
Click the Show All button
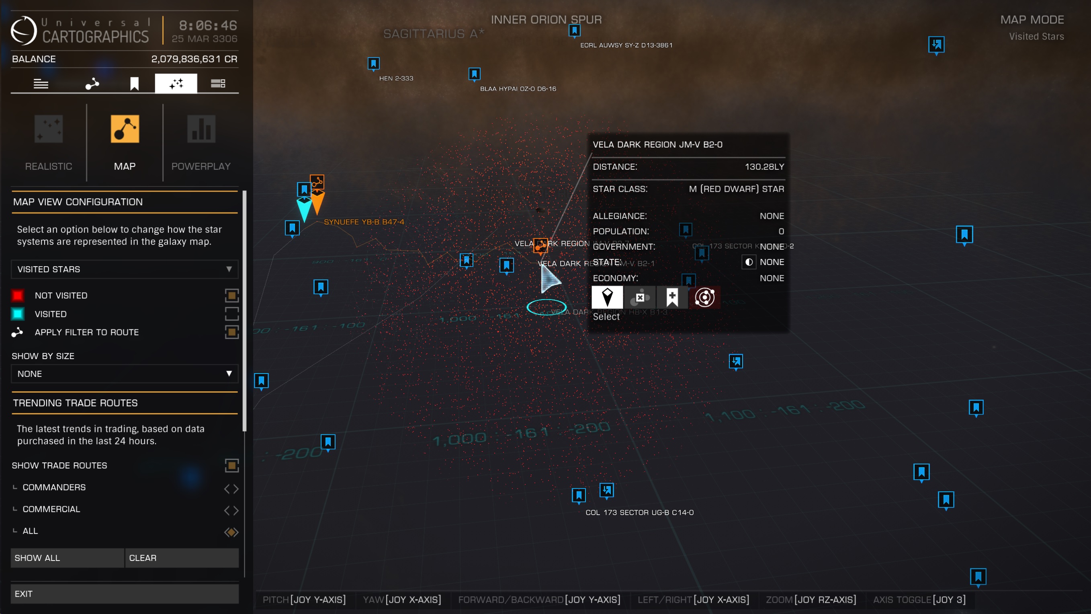(x=68, y=558)
